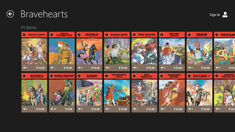Open the Ahilyabai Holkar comic cover
The width and height of the screenshot is (235, 132).
point(172,51)
